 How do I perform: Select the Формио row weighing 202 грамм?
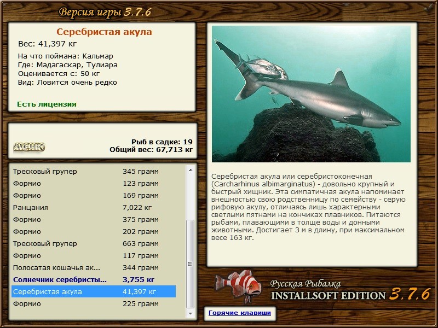(94, 231)
